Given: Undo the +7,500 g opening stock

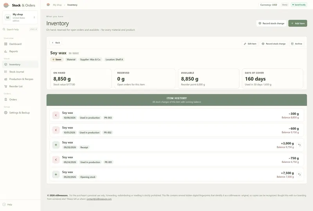Looking at the screenshot, I should [299, 175].
